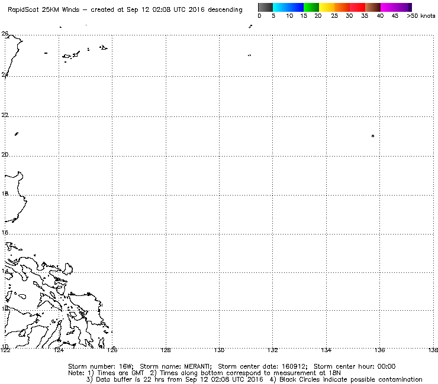The width and height of the screenshot is (438, 384).
Task: Click the small oval island near 122.5E 21N
Action: coord(17,134)
